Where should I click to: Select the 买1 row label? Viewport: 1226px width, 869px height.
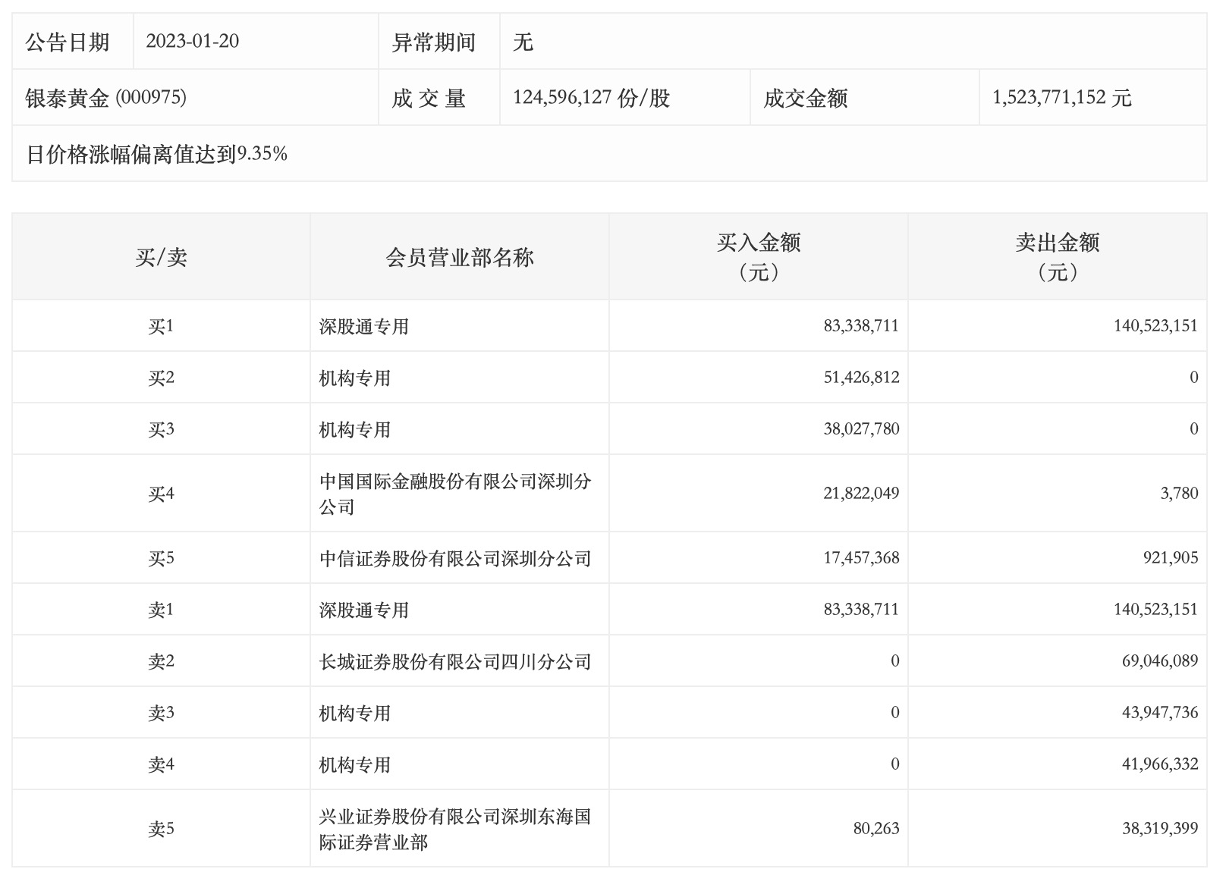pos(161,327)
